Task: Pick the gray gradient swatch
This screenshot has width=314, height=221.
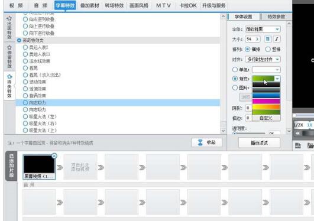Action: (x=266, y=90)
